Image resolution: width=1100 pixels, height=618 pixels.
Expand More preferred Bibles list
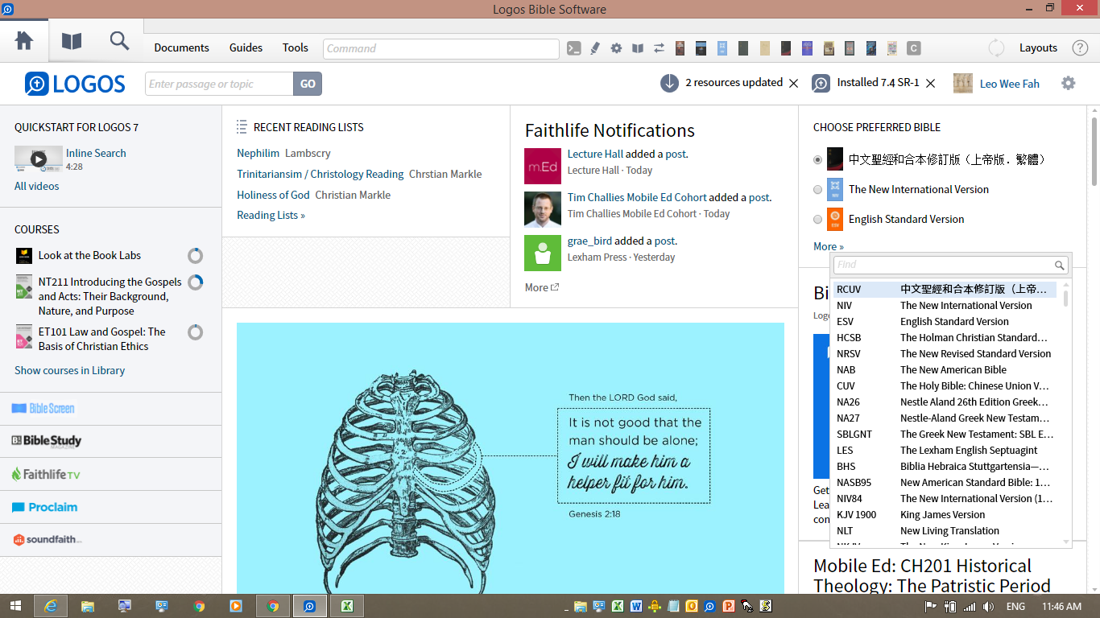pos(829,246)
